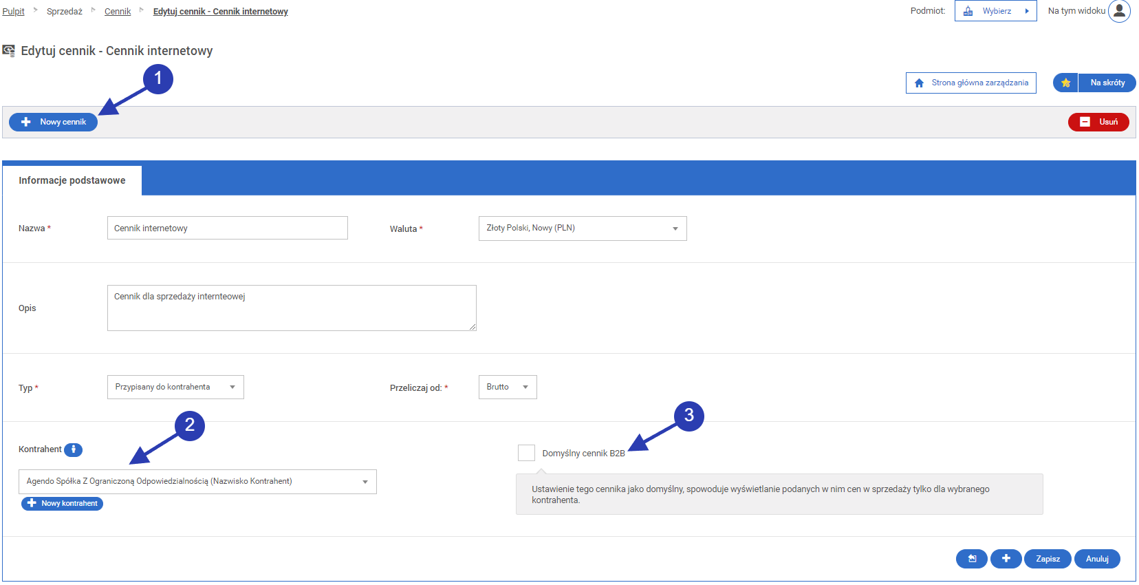Create new price list with Nowy cennik
The image size is (1139, 585).
[x=54, y=122]
